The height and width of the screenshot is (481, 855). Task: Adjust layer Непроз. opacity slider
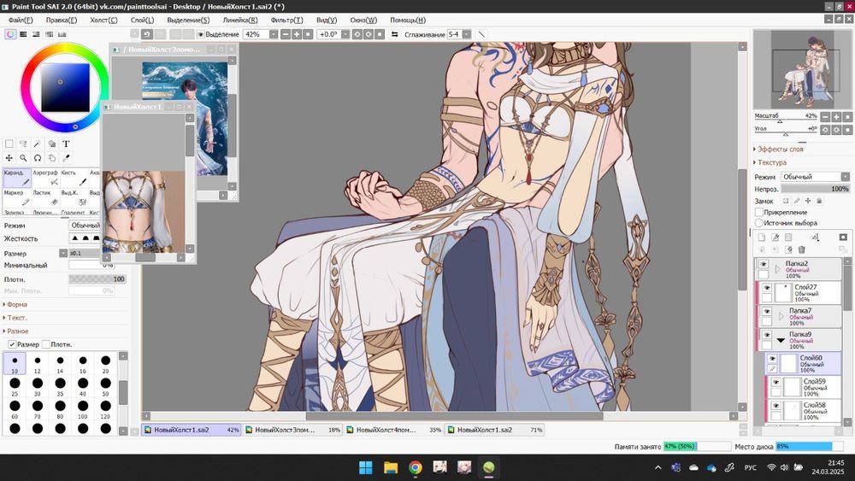coord(815,189)
